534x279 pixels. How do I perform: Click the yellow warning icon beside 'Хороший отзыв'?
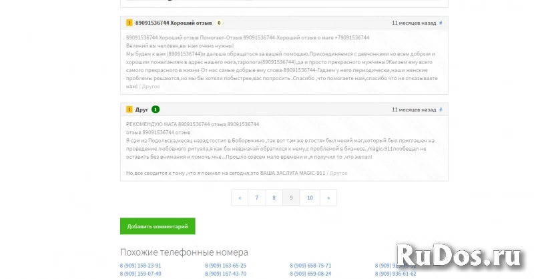coord(129,23)
